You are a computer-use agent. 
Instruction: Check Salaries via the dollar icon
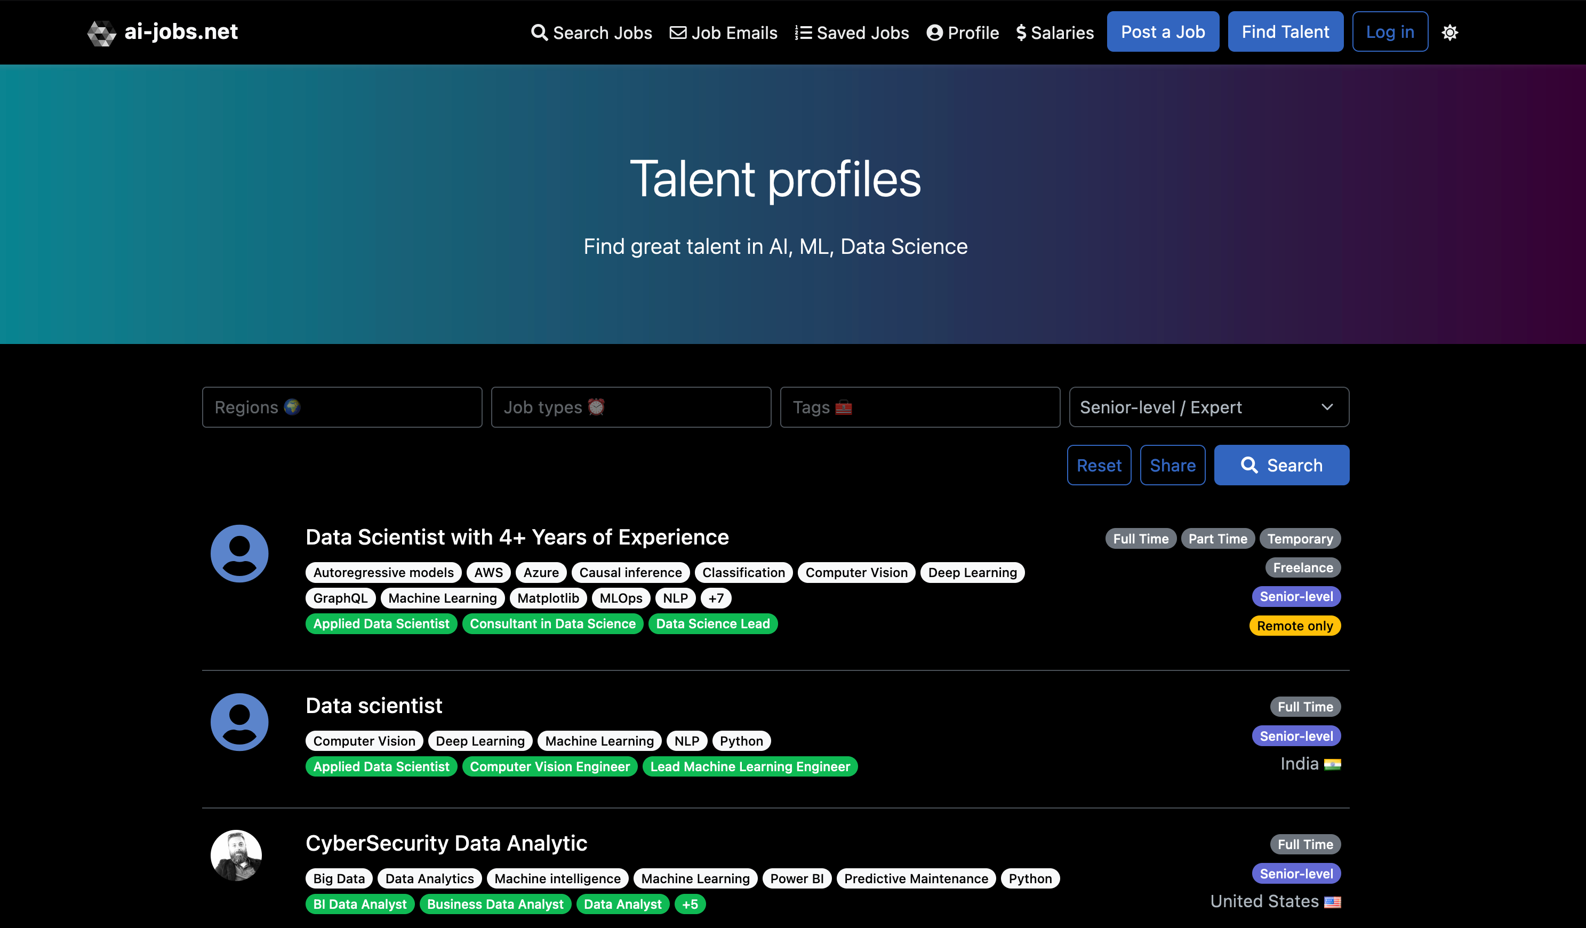(1021, 32)
